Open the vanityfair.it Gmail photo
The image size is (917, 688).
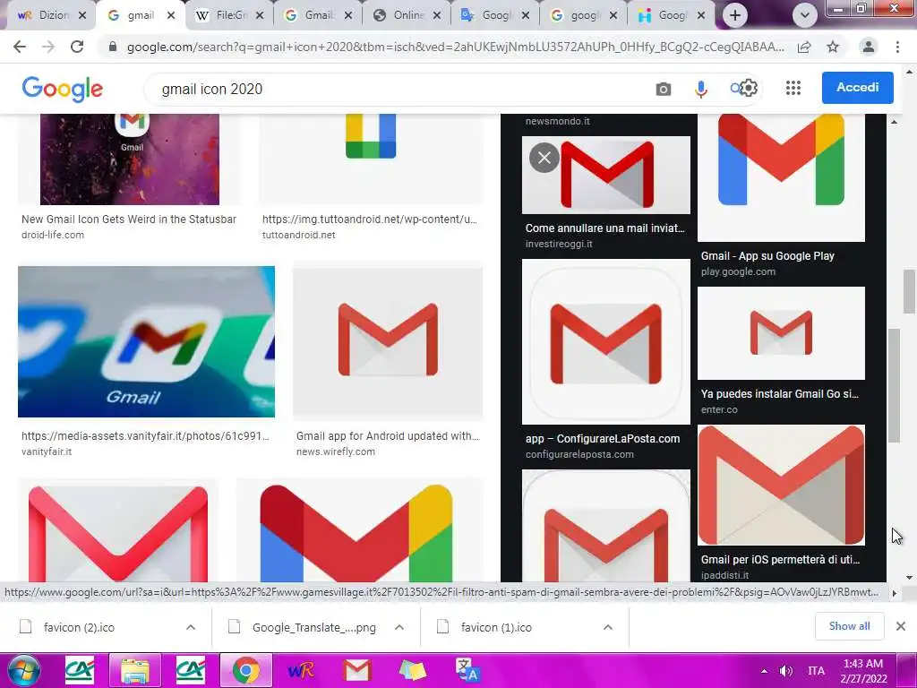(x=146, y=341)
